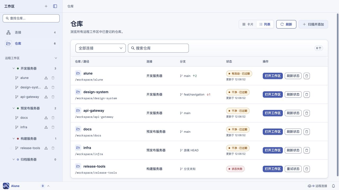
Task: Toggle the sidebar panel icon
Action: [x=55, y=6]
